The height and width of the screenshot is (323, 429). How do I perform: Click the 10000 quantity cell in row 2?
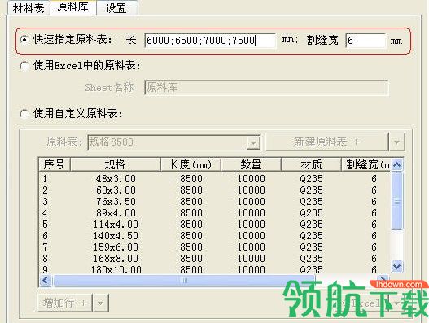[x=252, y=190]
